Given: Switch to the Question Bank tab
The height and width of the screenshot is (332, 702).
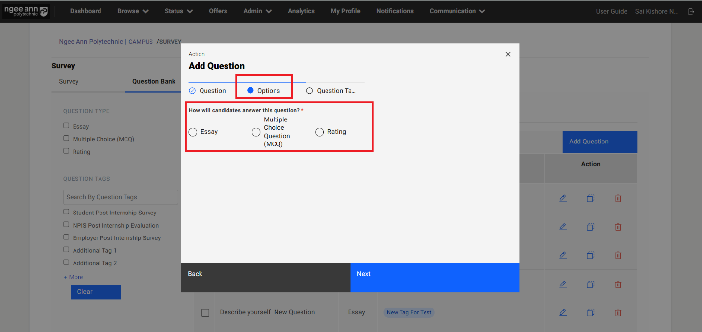Looking at the screenshot, I should (153, 81).
